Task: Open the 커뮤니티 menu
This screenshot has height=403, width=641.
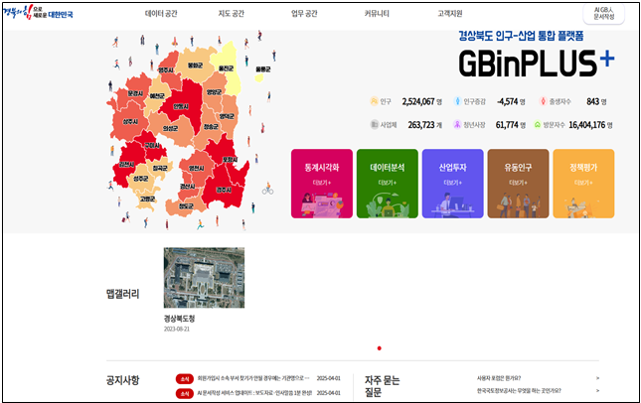Action: click(x=377, y=15)
